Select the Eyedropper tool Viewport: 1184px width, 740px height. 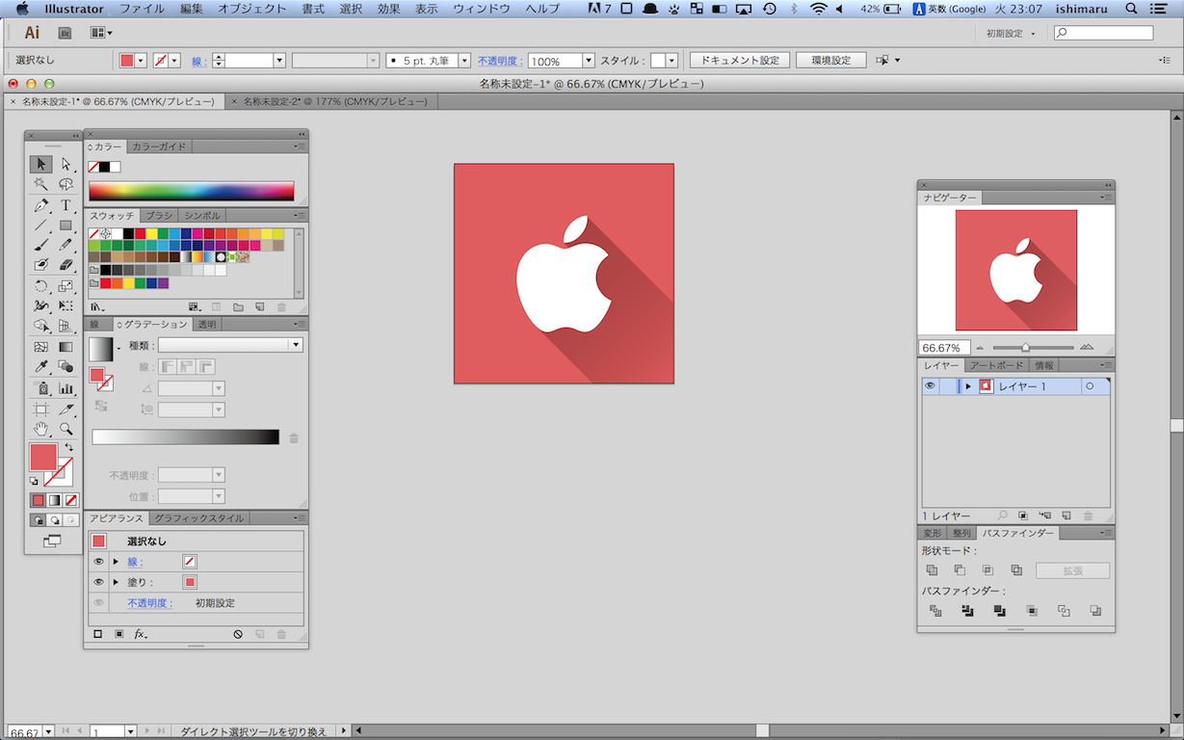coord(40,366)
